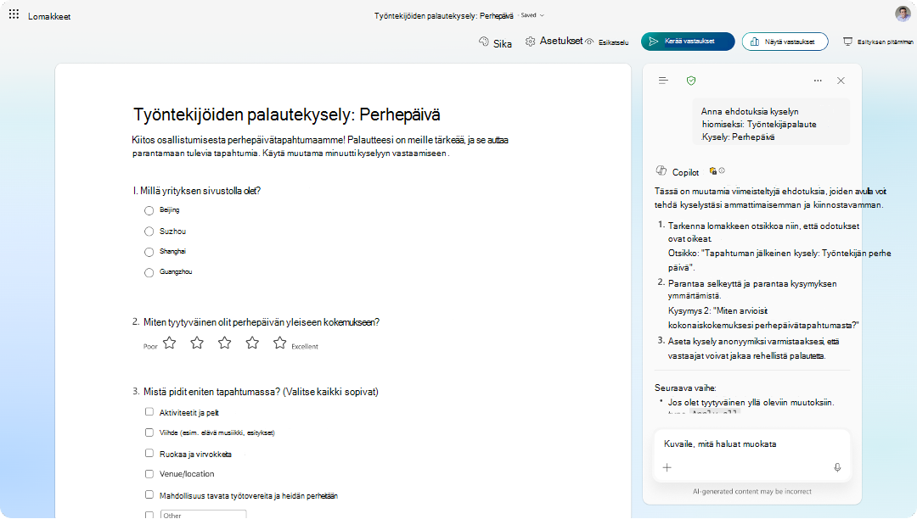Click the fifth star next to Excellent
Viewport: 917px width, 519px height.
click(280, 343)
